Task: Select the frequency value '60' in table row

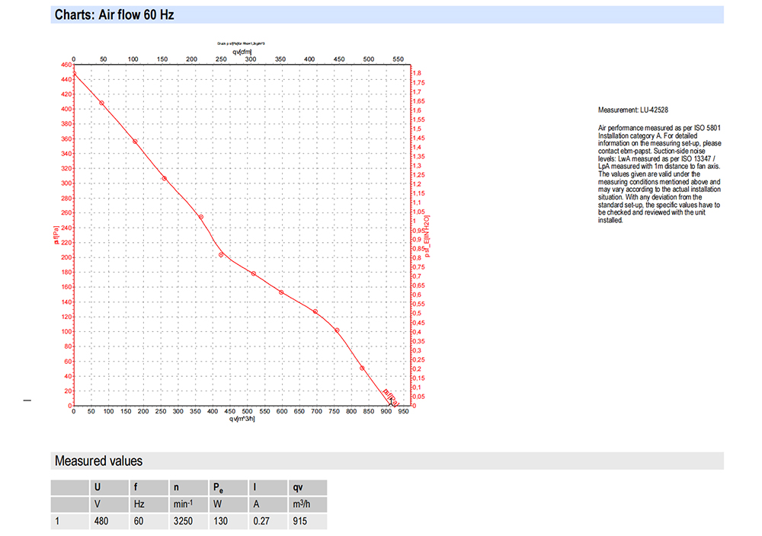Action: point(139,521)
